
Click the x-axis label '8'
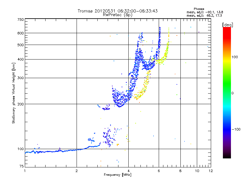180,171
